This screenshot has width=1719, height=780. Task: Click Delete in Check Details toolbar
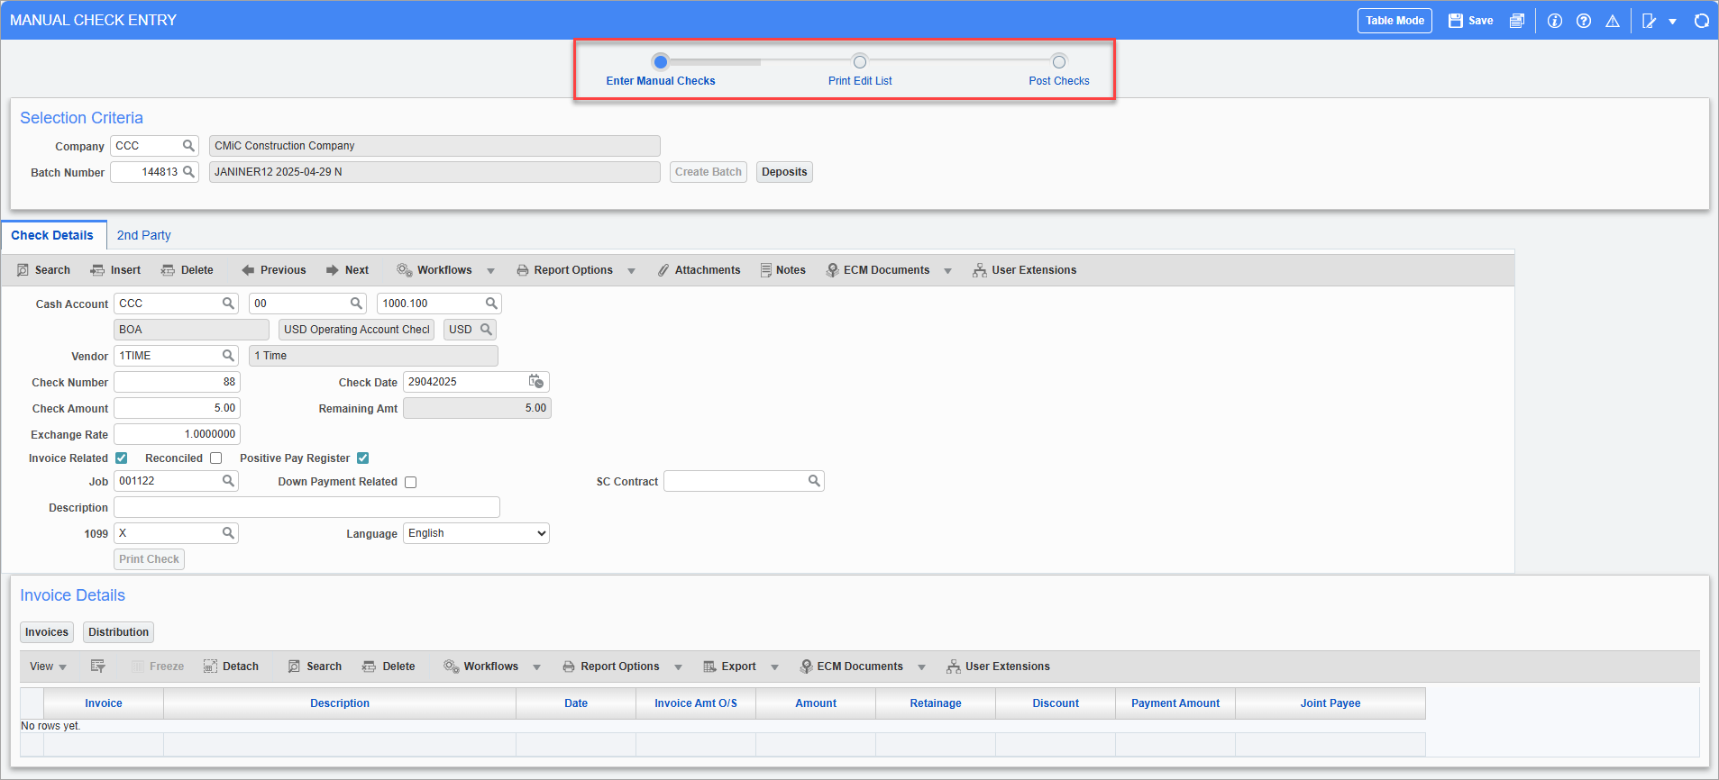point(187,270)
